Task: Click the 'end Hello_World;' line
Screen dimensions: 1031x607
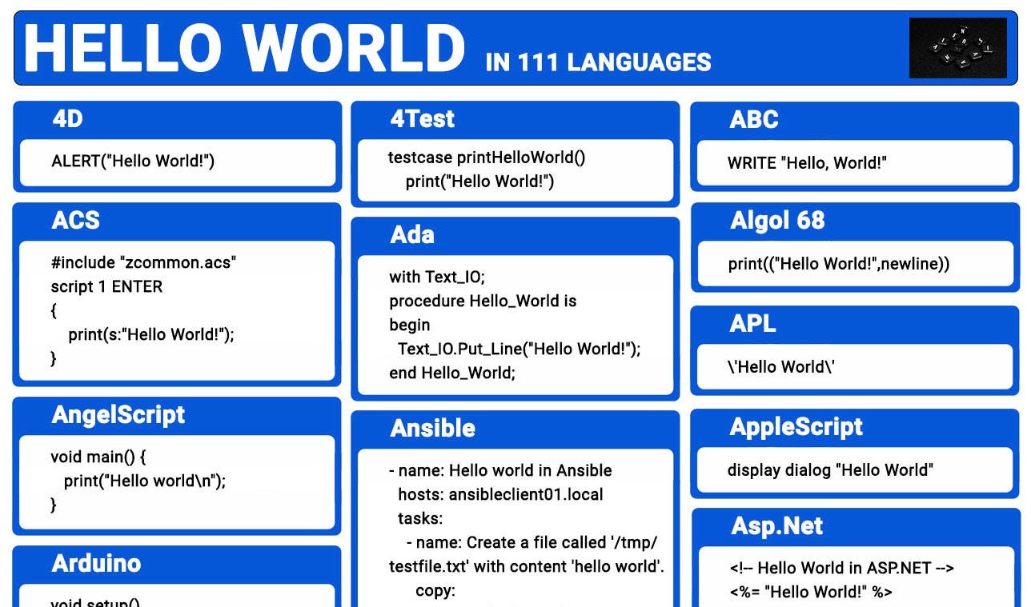Action: pyautogui.click(x=452, y=373)
